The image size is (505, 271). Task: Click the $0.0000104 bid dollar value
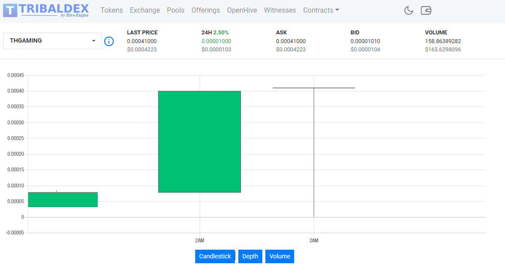tap(365, 50)
